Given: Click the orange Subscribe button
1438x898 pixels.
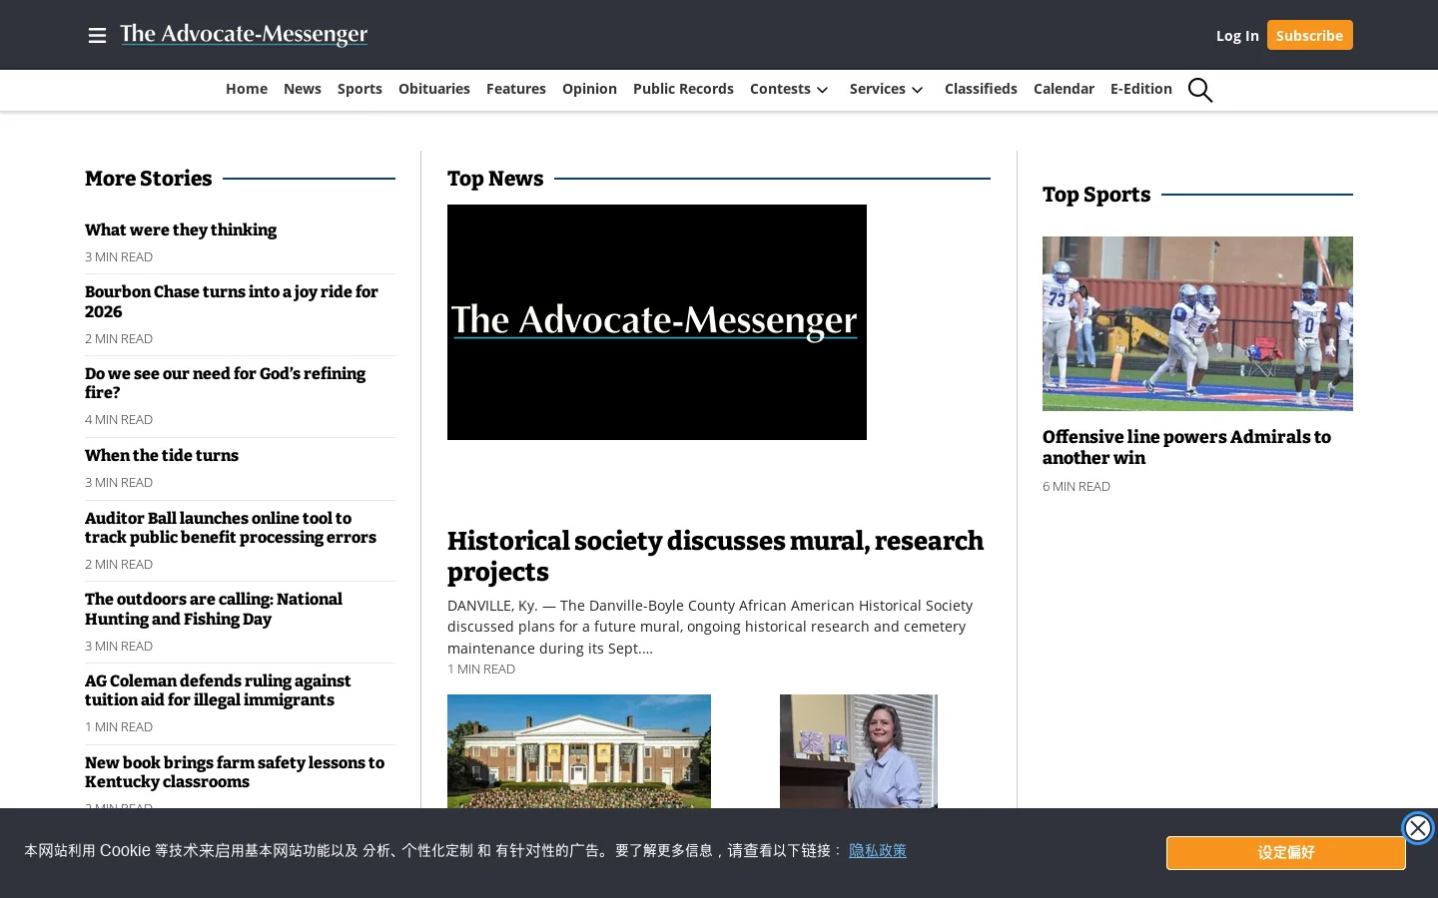Looking at the screenshot, I should (x=1309, y=35).
